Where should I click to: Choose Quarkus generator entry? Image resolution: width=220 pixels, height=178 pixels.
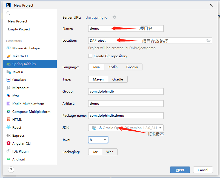click(30, 80)
